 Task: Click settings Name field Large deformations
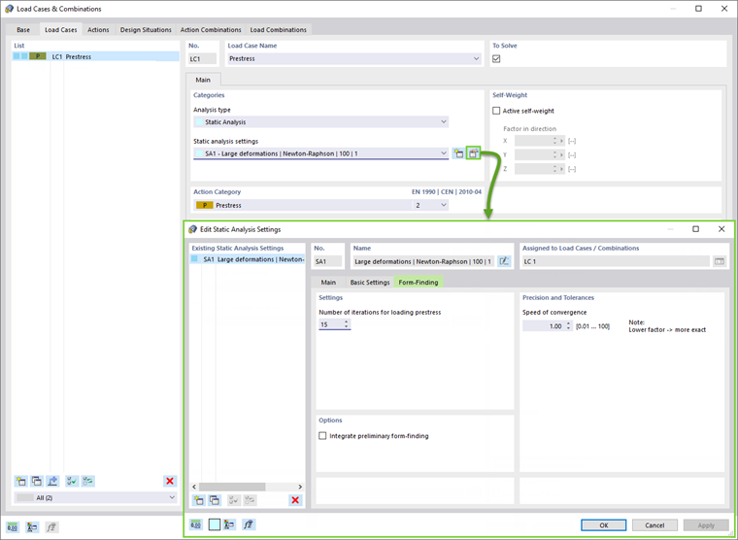point(422,261)
